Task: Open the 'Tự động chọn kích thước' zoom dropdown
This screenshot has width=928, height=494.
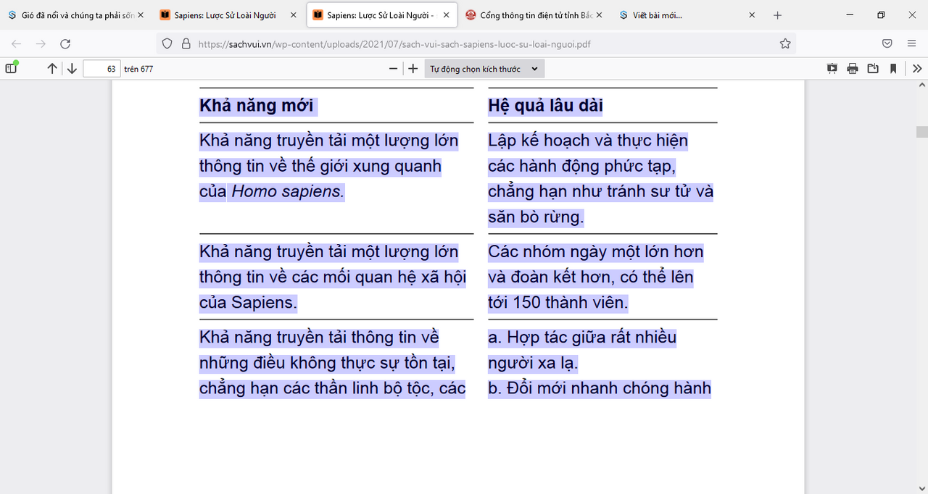Action: tap(484, 69)
